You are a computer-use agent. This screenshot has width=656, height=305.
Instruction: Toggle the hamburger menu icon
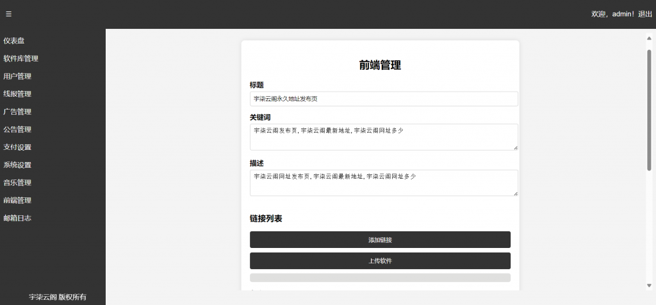click(8, 14)
